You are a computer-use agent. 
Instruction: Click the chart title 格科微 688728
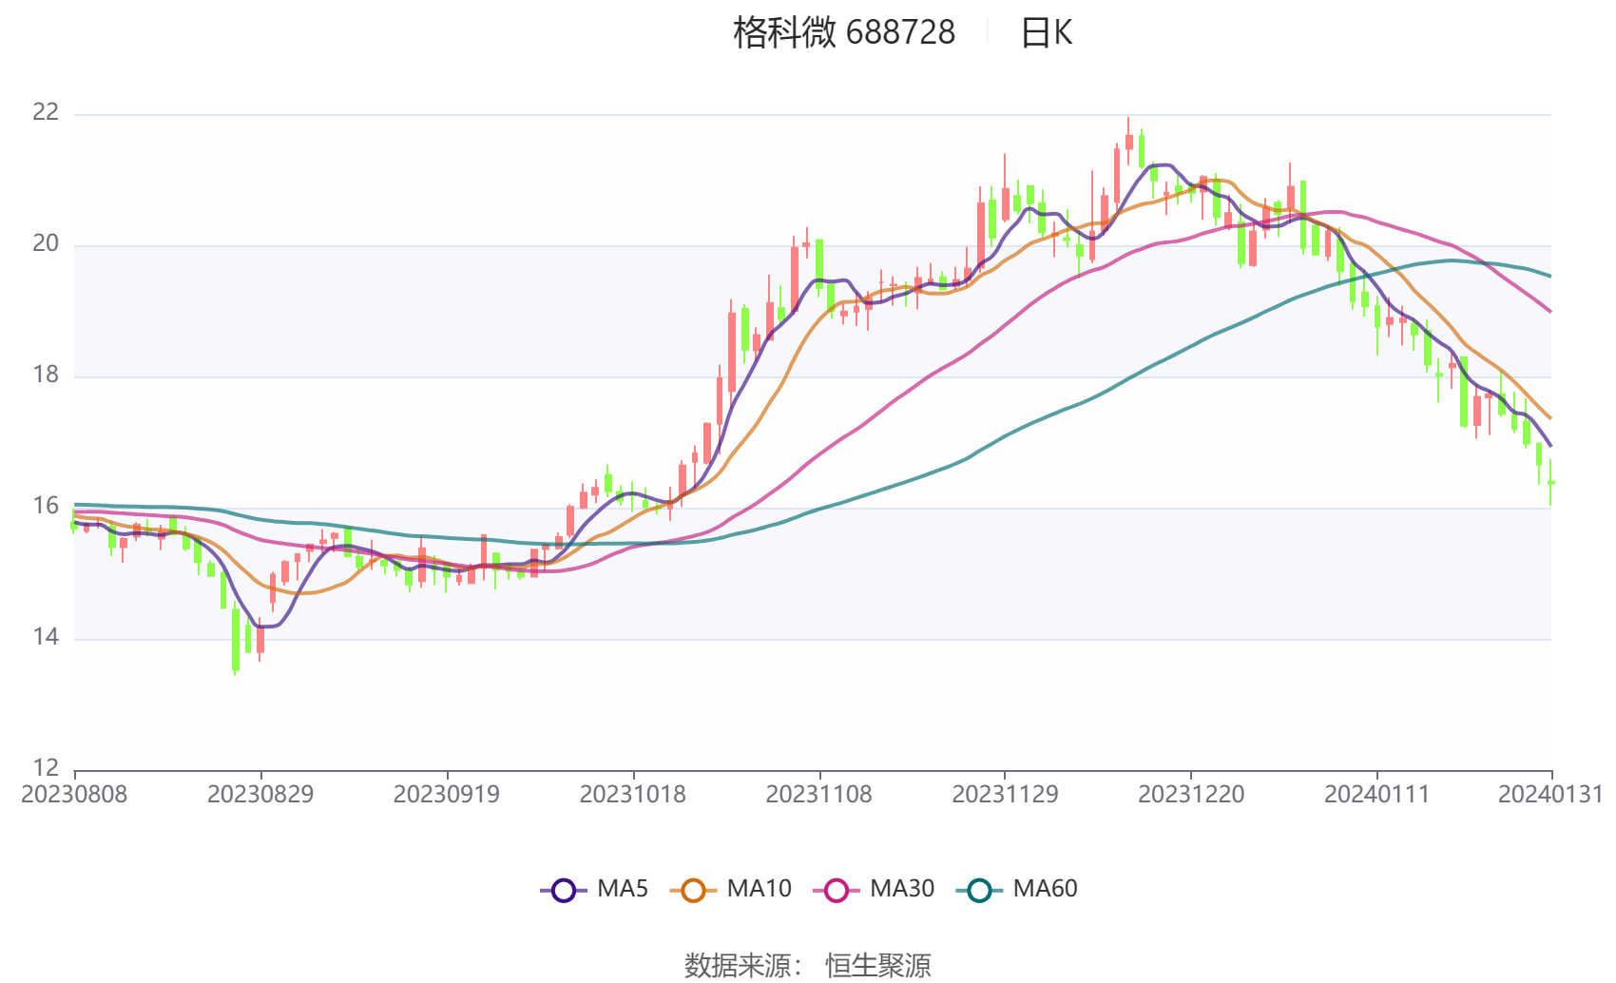click(x=844, y=32)
